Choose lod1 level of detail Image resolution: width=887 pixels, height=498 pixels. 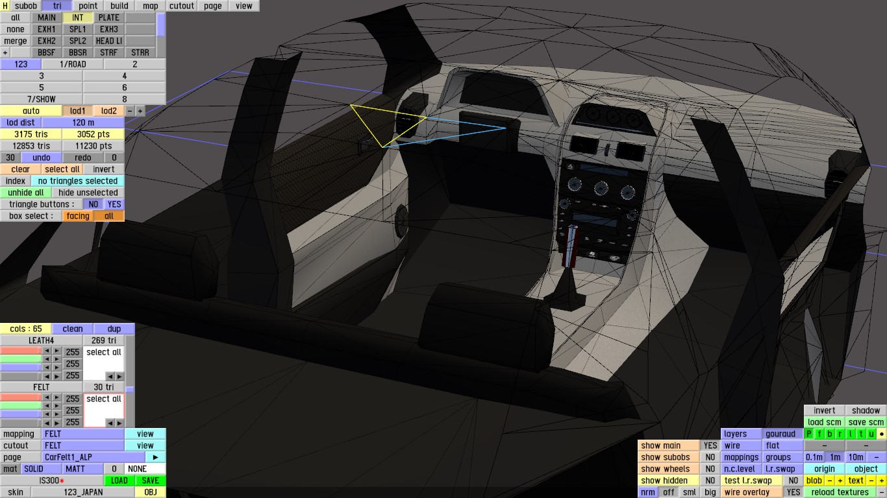[78, 111]
